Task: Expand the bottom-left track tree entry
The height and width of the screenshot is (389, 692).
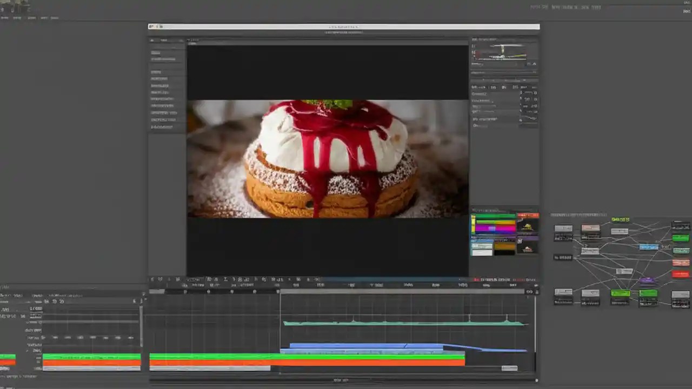Action: click(27, 350)
